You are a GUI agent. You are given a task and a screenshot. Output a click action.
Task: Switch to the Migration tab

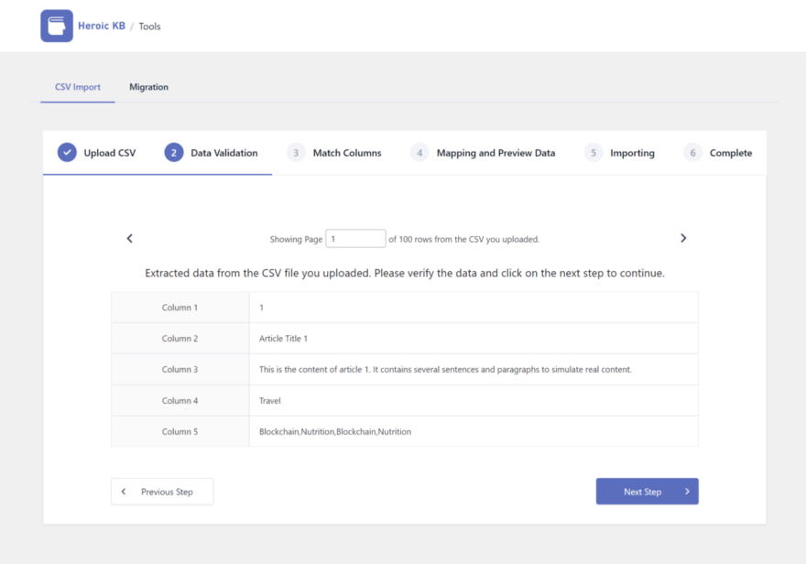[x=147, y=86]
